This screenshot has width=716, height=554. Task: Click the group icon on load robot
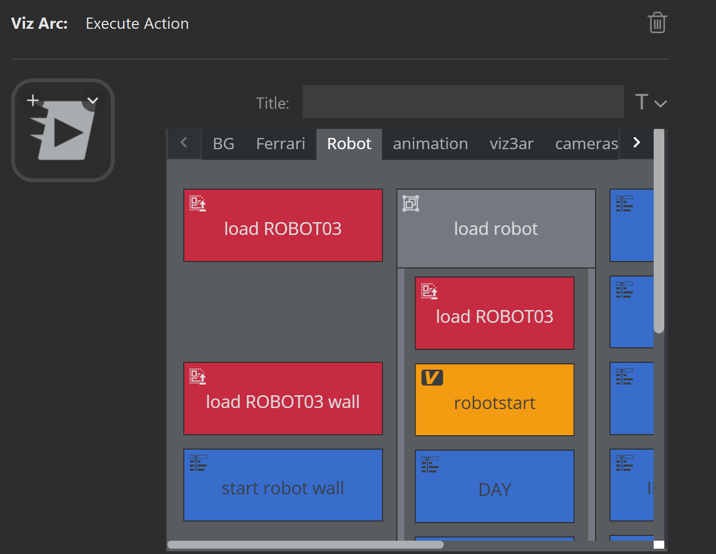(411, 203)
